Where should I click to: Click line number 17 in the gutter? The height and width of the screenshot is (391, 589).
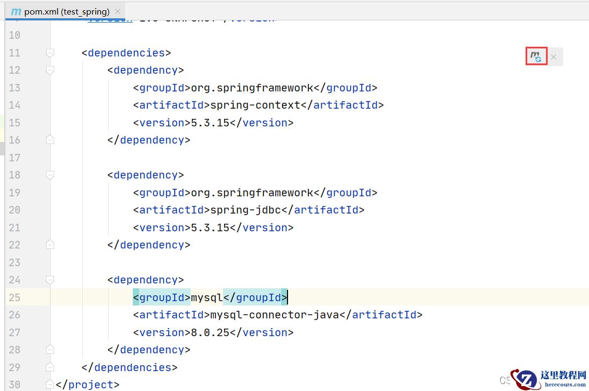point(15,158)
